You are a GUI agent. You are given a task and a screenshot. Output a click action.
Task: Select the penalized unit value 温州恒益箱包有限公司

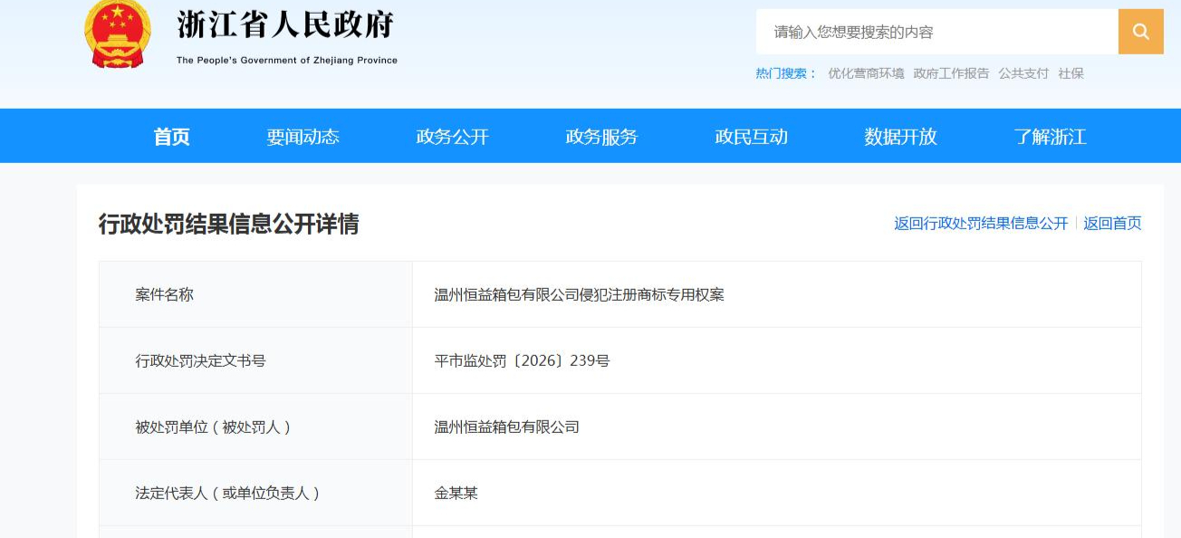coord(506,427)
